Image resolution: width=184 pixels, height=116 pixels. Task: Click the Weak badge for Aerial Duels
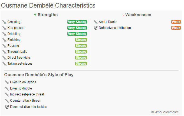[x=176, y=22]
